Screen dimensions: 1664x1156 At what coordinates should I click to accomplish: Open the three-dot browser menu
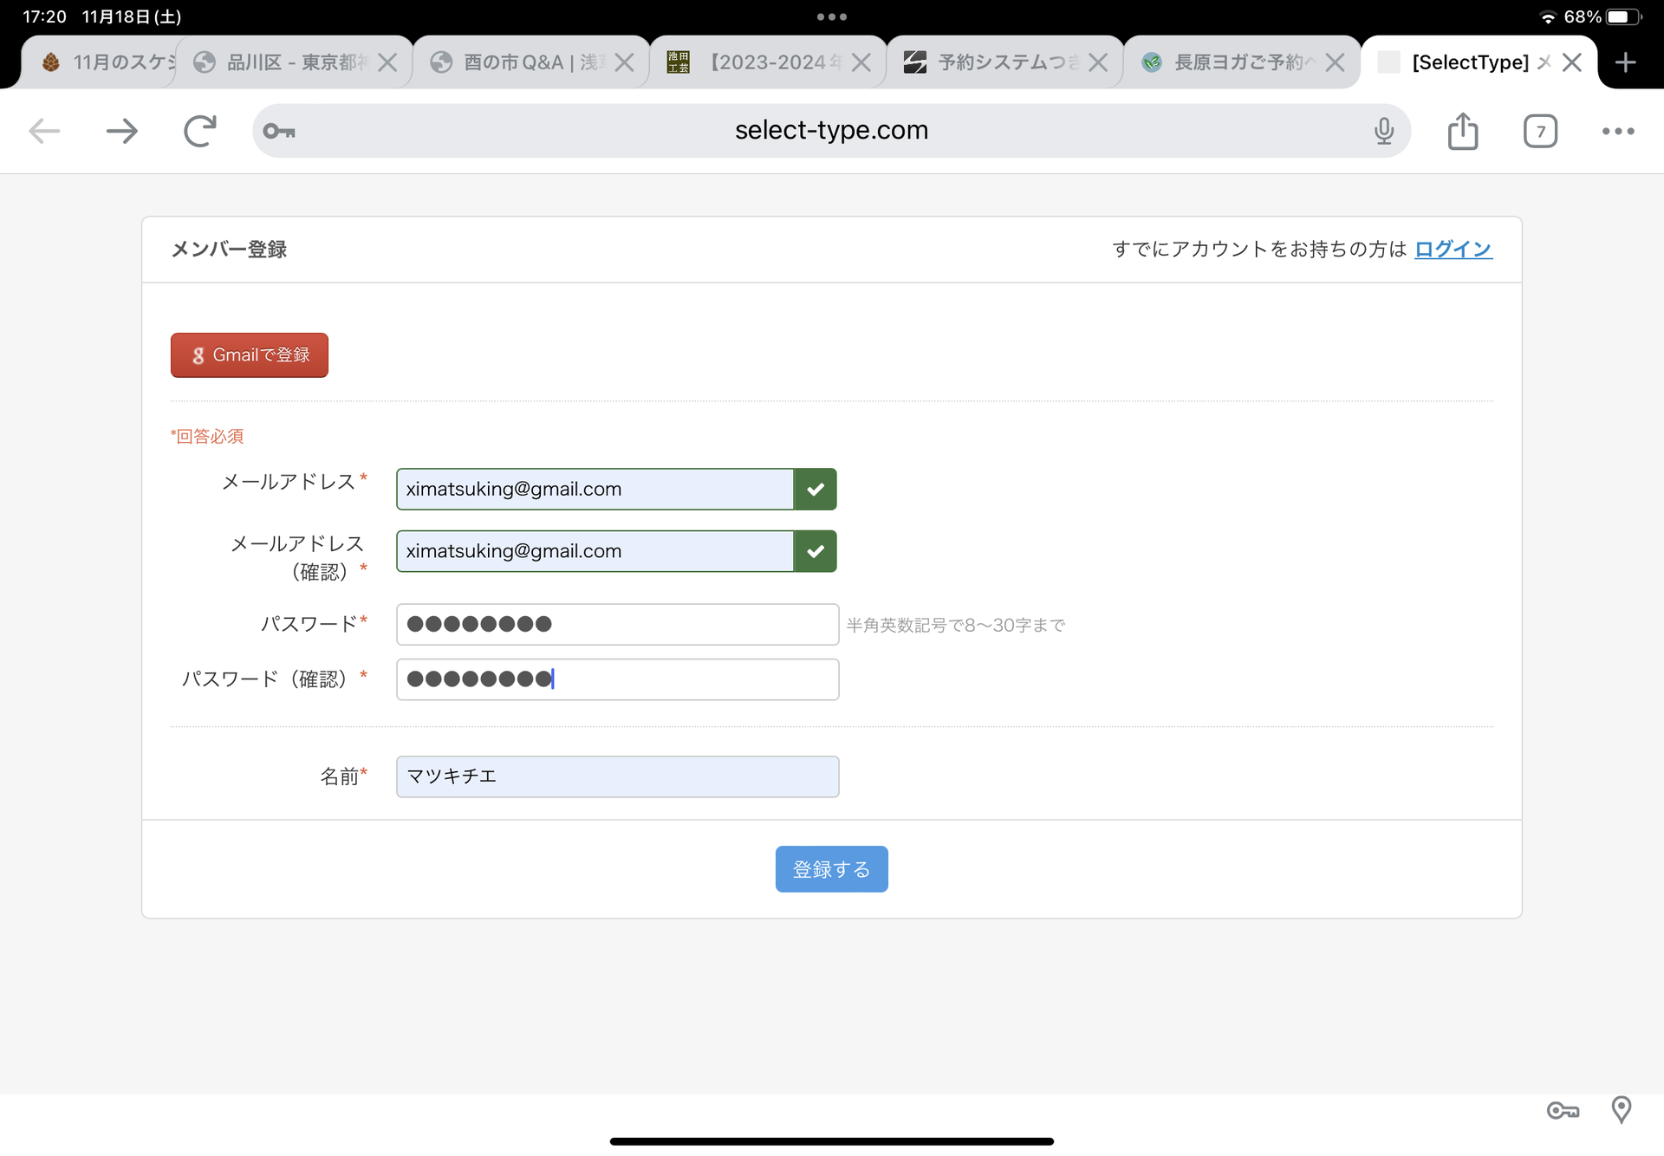1617,131
